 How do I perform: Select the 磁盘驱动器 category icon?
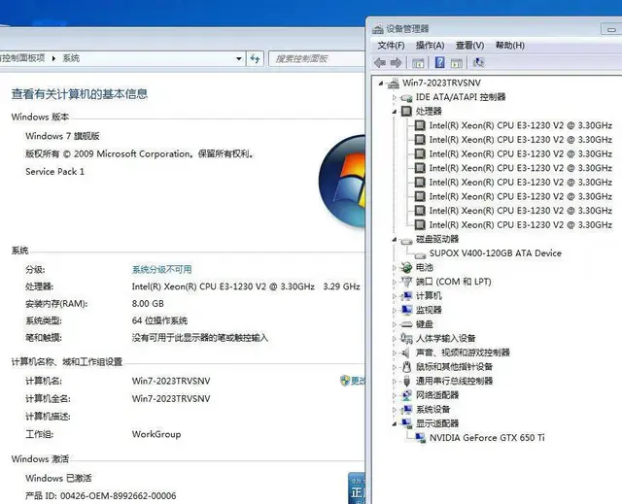click(406, 240)
